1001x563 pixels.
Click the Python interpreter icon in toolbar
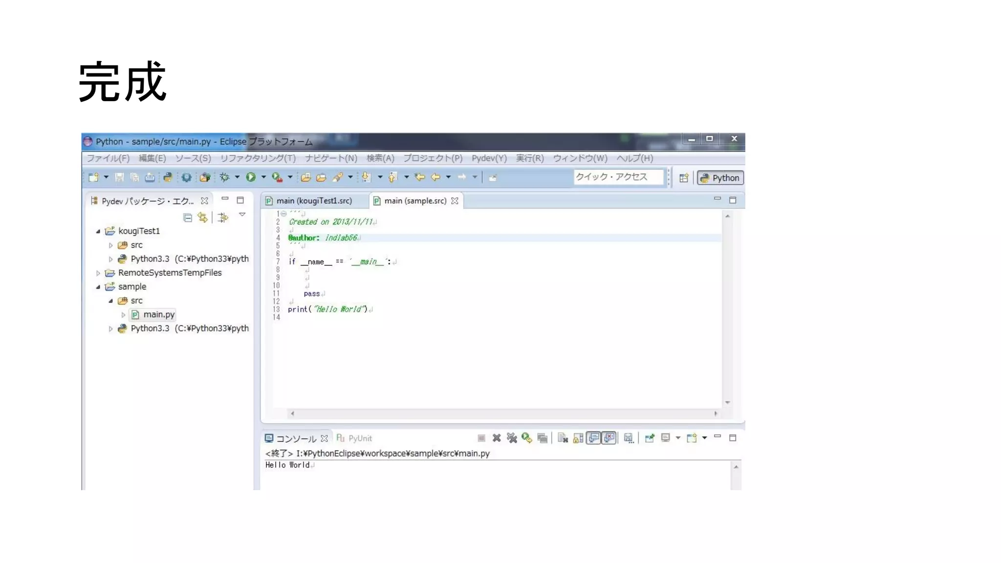[168, 177]
